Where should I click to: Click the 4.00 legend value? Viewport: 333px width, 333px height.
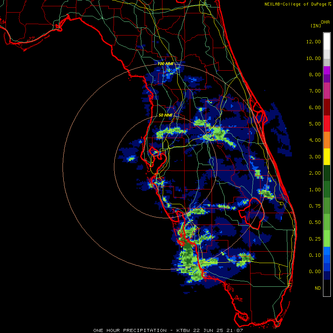[x=315, y=140]
